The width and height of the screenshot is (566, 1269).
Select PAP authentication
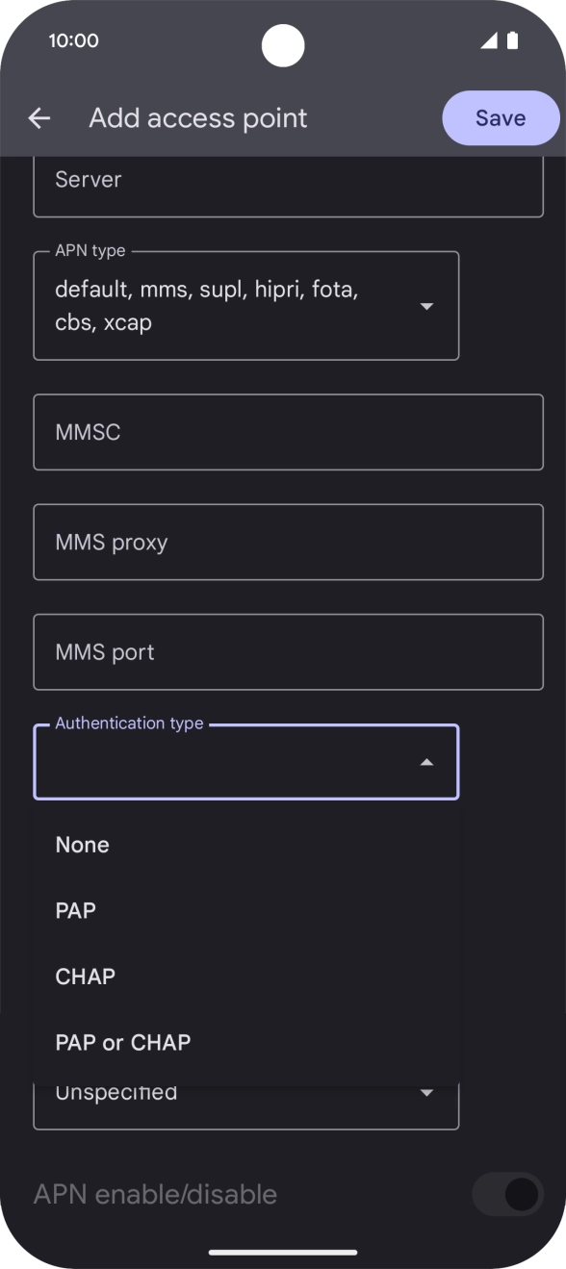pyautogui.click(x=75, y=910)
